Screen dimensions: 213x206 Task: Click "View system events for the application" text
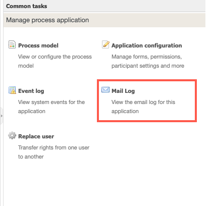pyautogui.click(x=51, y=107)
